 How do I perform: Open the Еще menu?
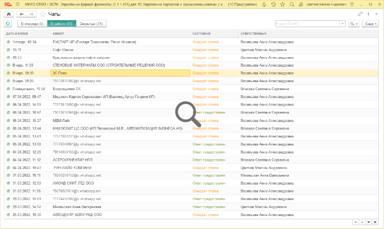(x=370, y=24)
